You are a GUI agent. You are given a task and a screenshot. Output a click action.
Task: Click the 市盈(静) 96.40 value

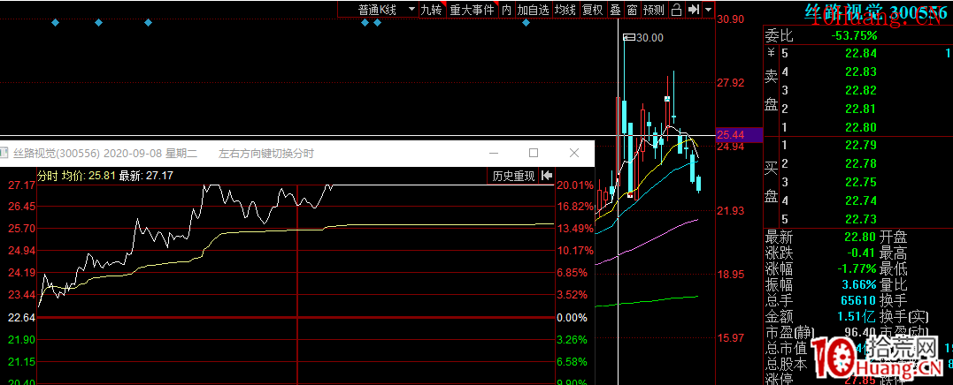(x=861, y=332)
